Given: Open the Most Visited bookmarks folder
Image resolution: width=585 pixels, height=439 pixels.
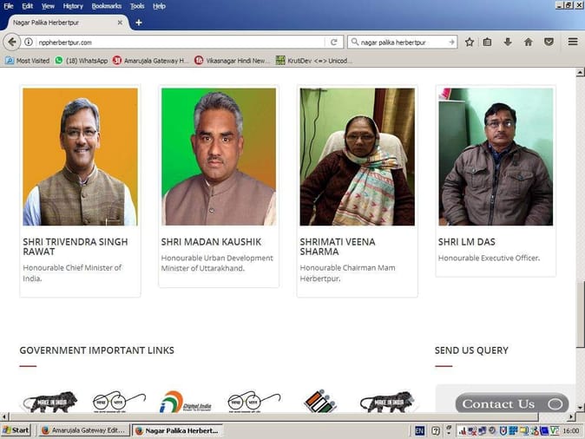Looking at the screenshot, I should click(27, 61).
